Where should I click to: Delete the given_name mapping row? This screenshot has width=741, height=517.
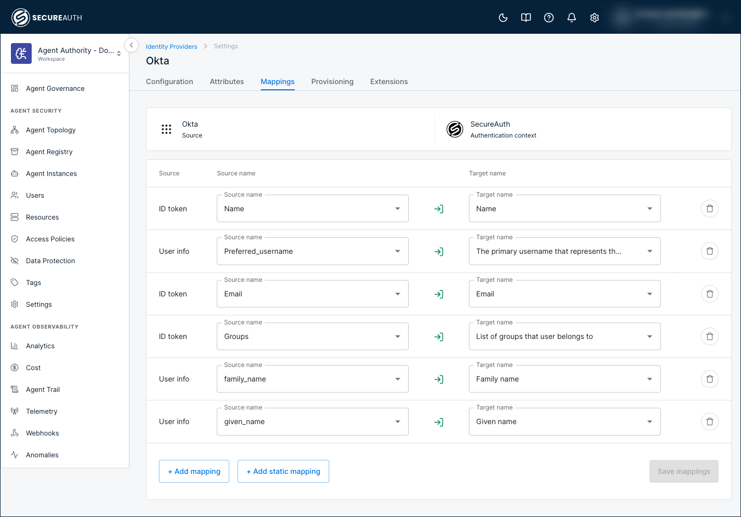coord(709,421)
